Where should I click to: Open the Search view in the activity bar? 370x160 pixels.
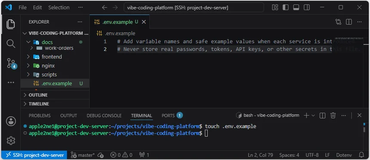pyautogui.click(x=11, y=44)
